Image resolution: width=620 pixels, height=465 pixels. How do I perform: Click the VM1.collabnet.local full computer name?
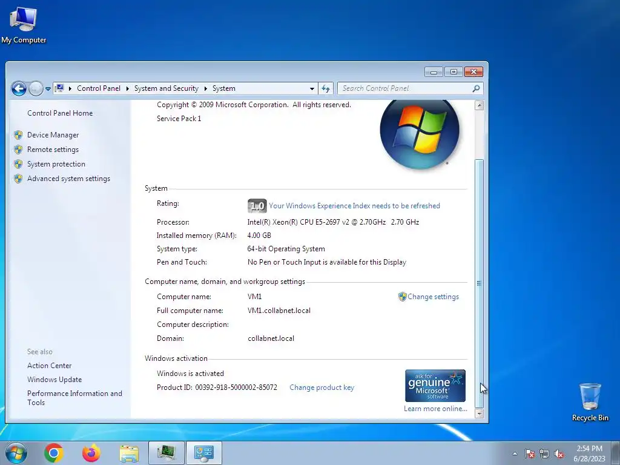click(279, 311)
